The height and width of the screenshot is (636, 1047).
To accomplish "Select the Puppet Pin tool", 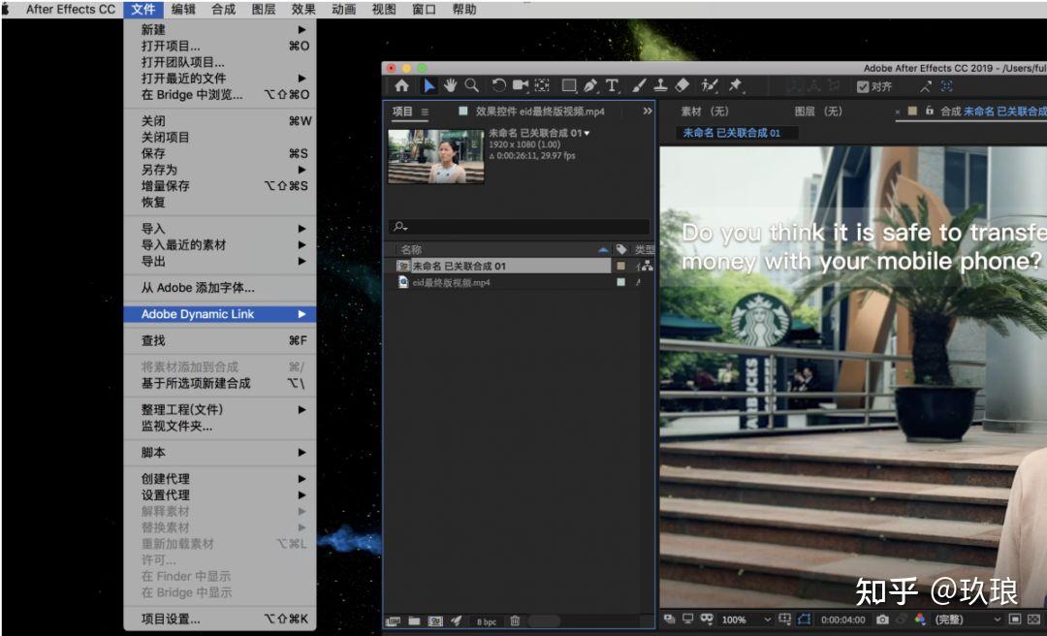I will click(x=735, y=85).
